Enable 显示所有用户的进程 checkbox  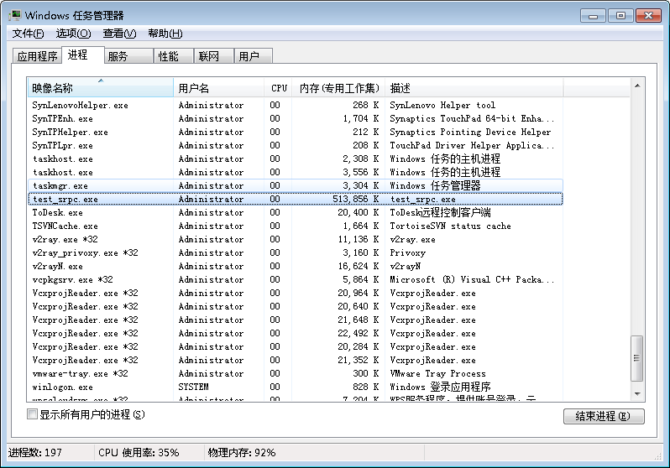tap(32, 413)
